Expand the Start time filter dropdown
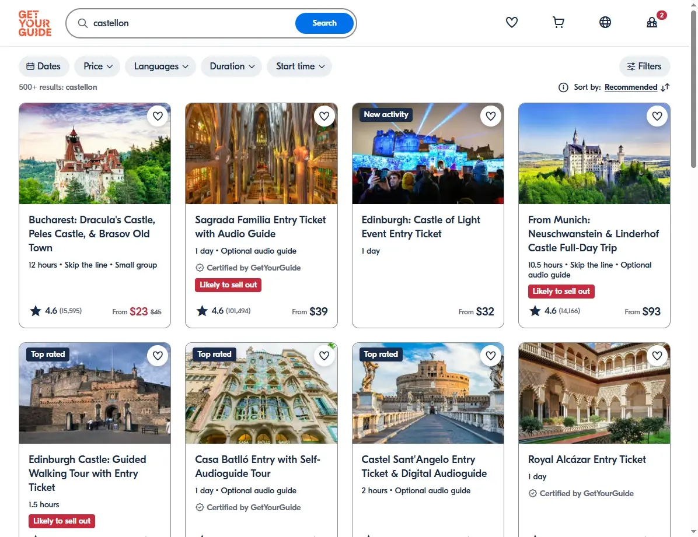This screenshot has width=698, height=537. click(299, 66)
